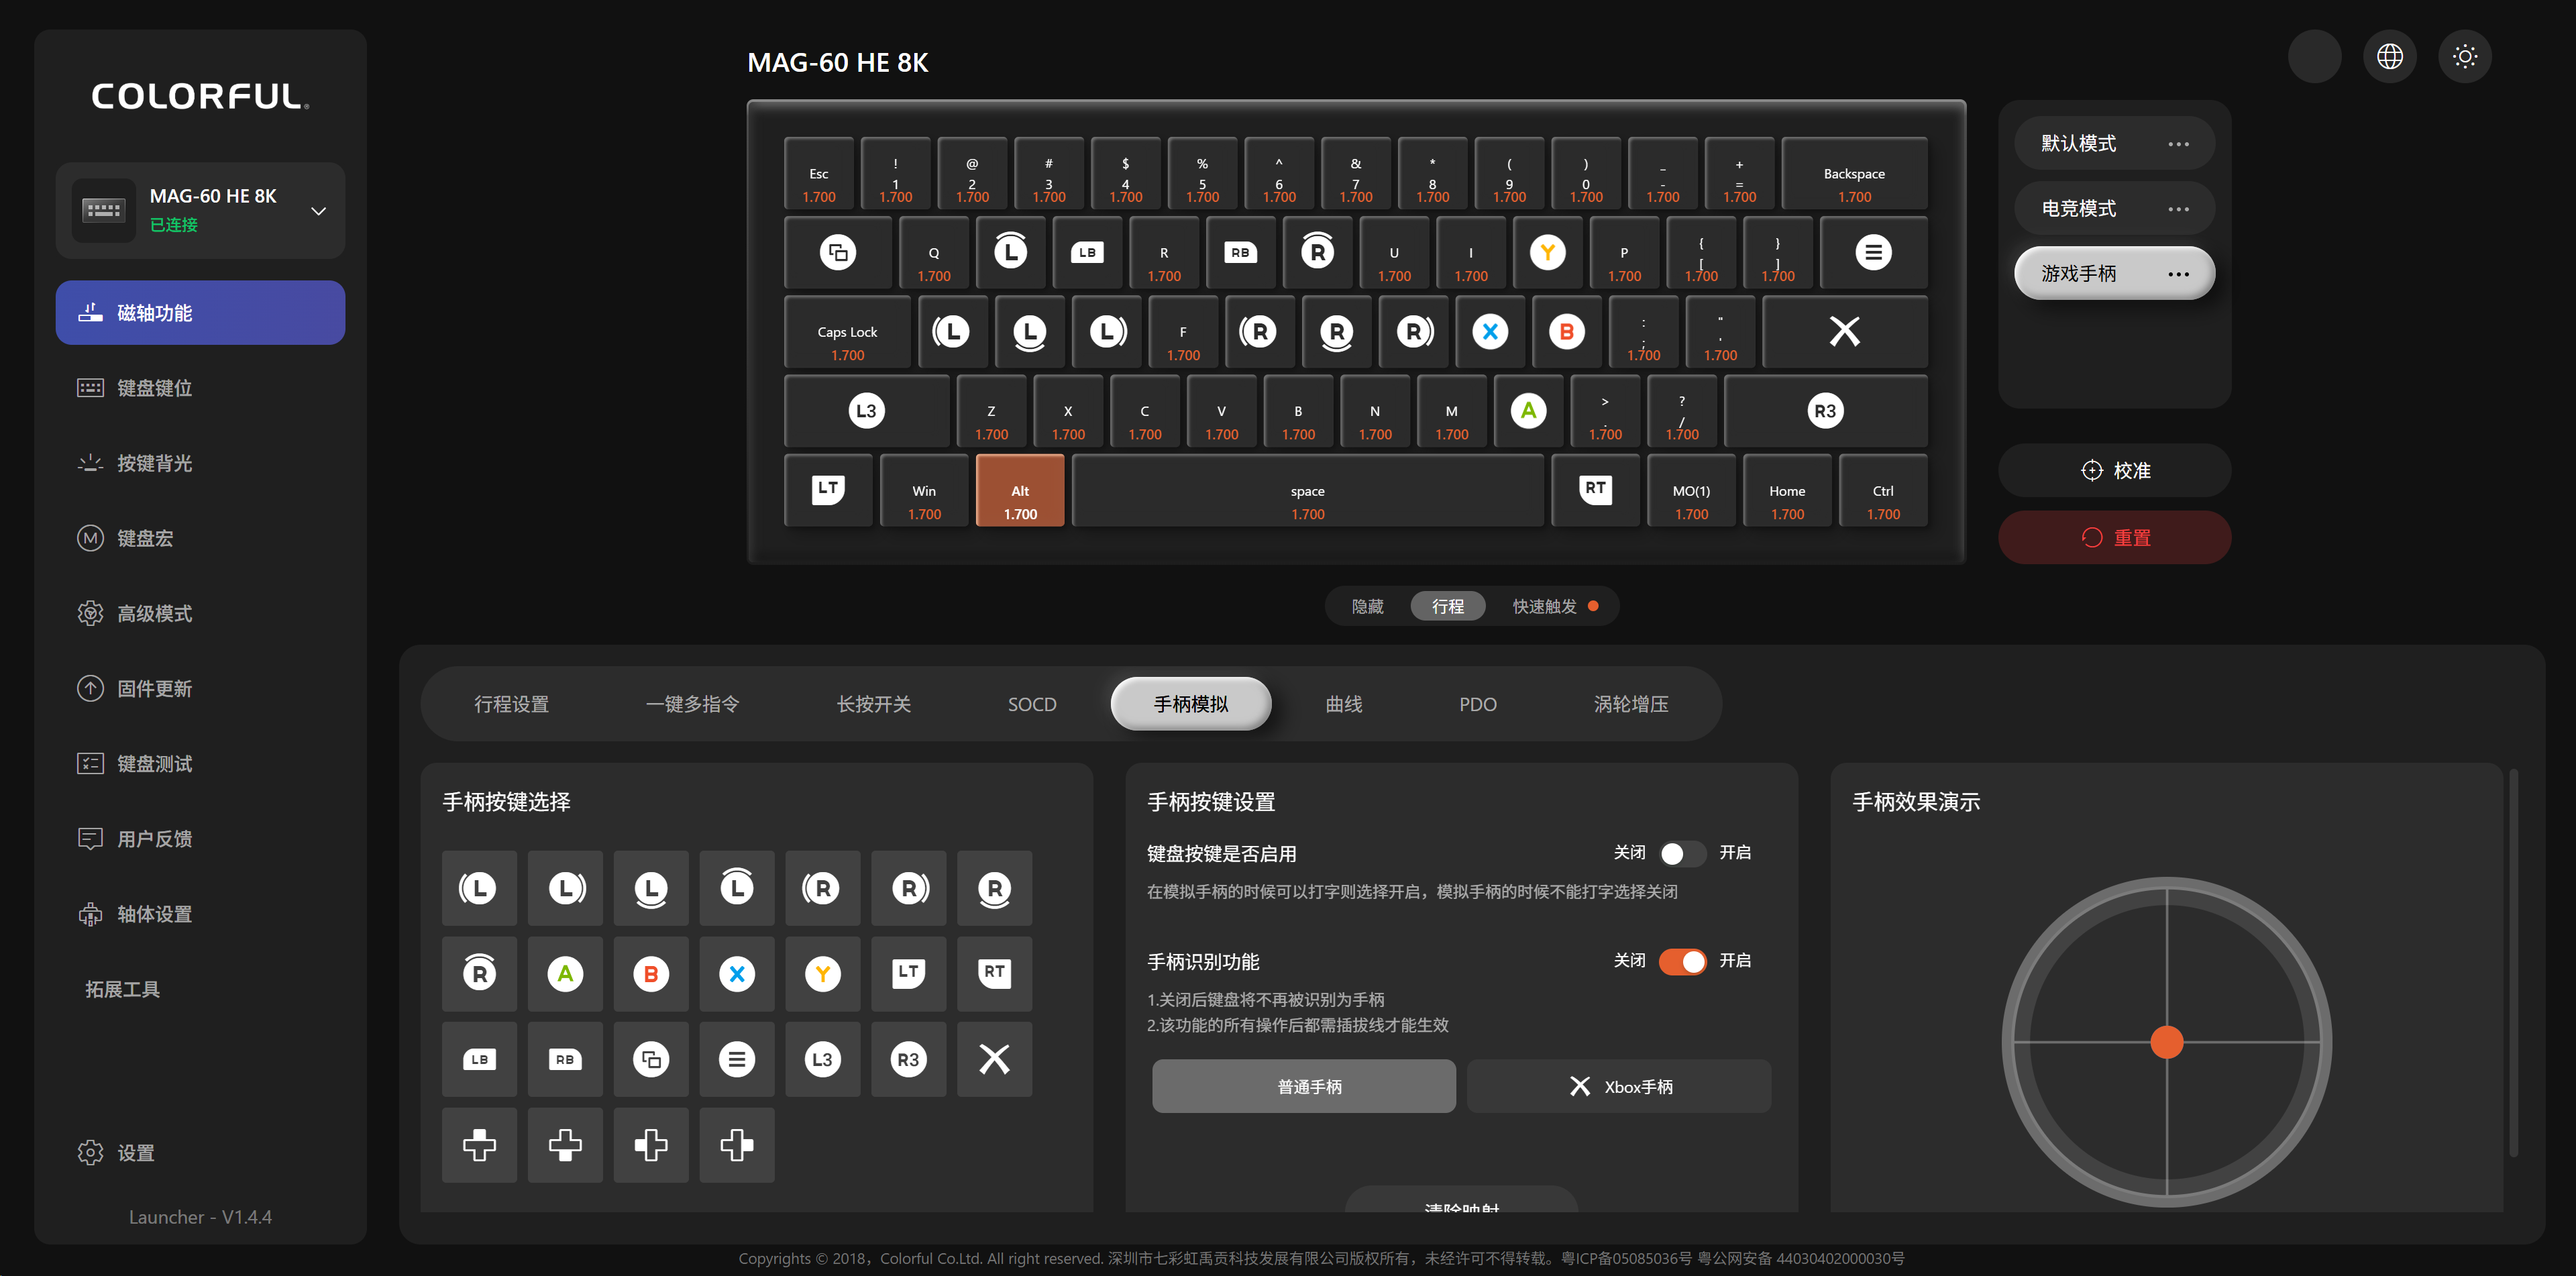
Task: Select 隐藏 display mode
Action: coord(1367,606)
